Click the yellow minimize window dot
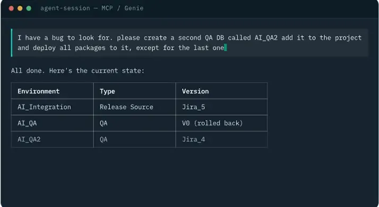Screen dimensions: 379x207 20,8
